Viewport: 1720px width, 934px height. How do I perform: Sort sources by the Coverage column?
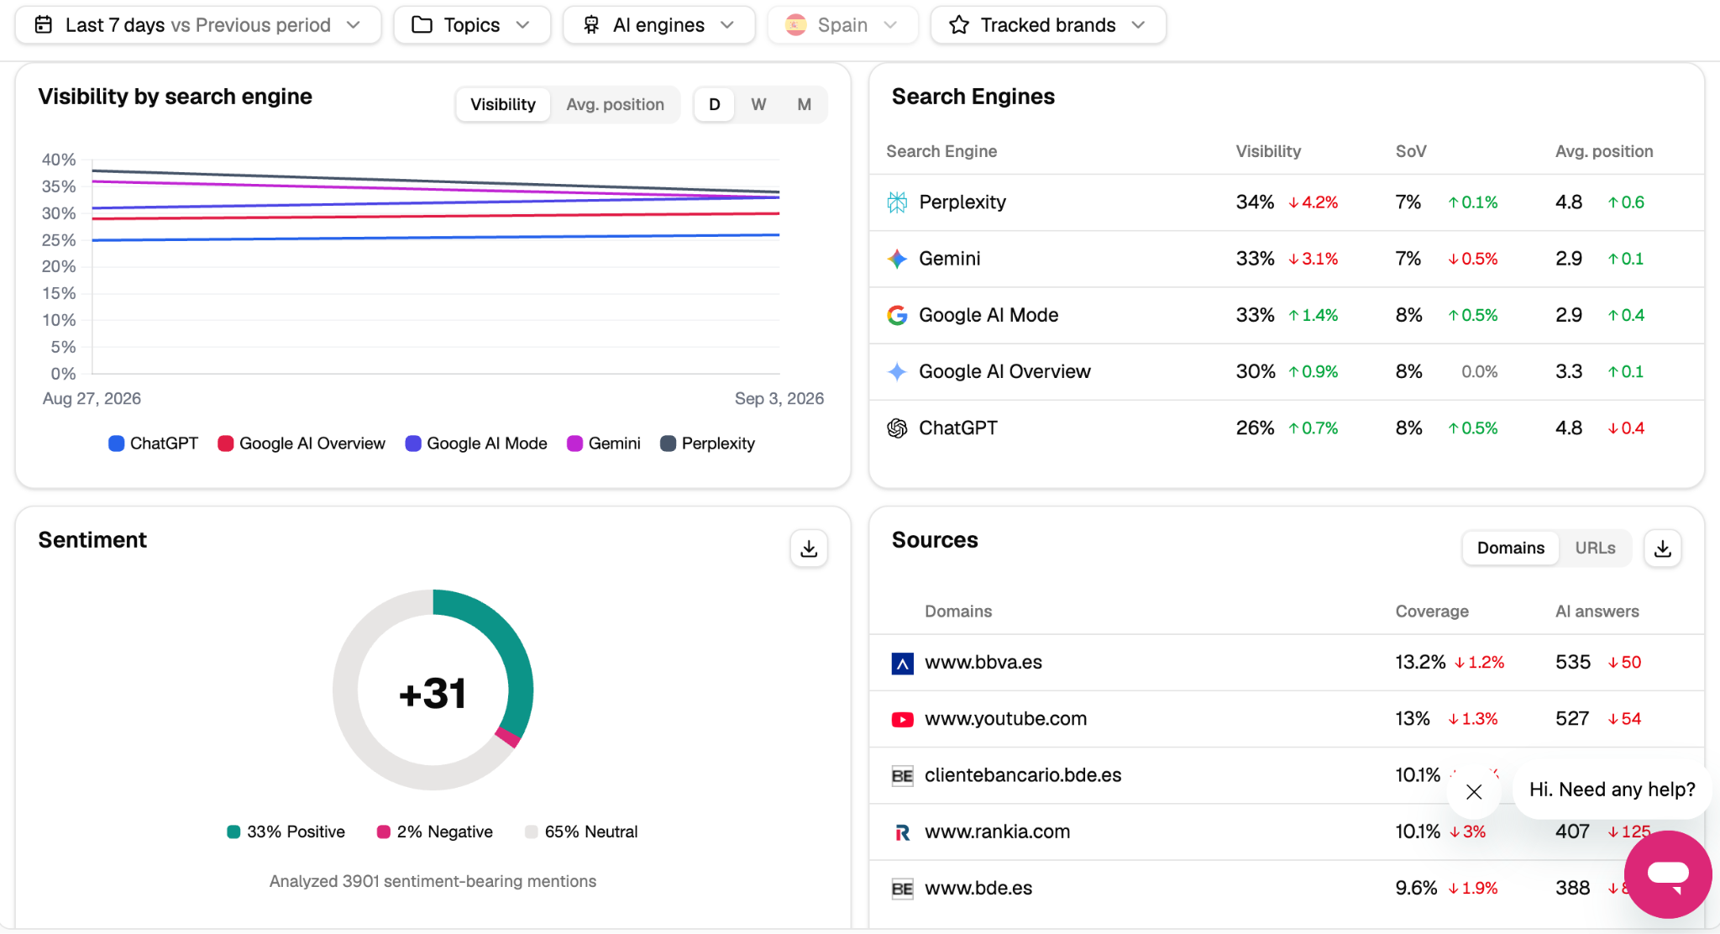(1432, 611)
